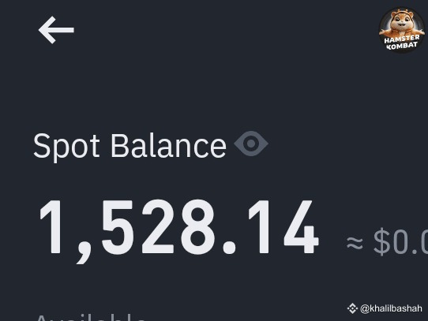Screen dimensions: 428x321
Task: Click the approximately-equal symbol before $0.0
Action: [355, 243]
